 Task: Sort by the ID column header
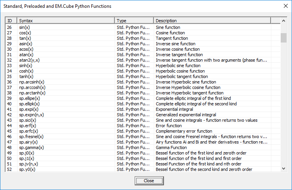[11, 20]
